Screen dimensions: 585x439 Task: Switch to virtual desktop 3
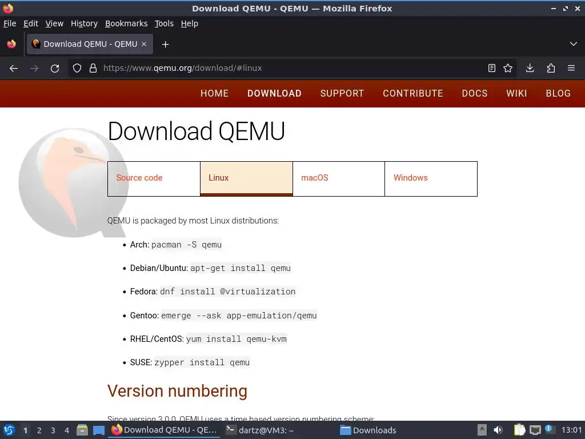pos(53,430)
